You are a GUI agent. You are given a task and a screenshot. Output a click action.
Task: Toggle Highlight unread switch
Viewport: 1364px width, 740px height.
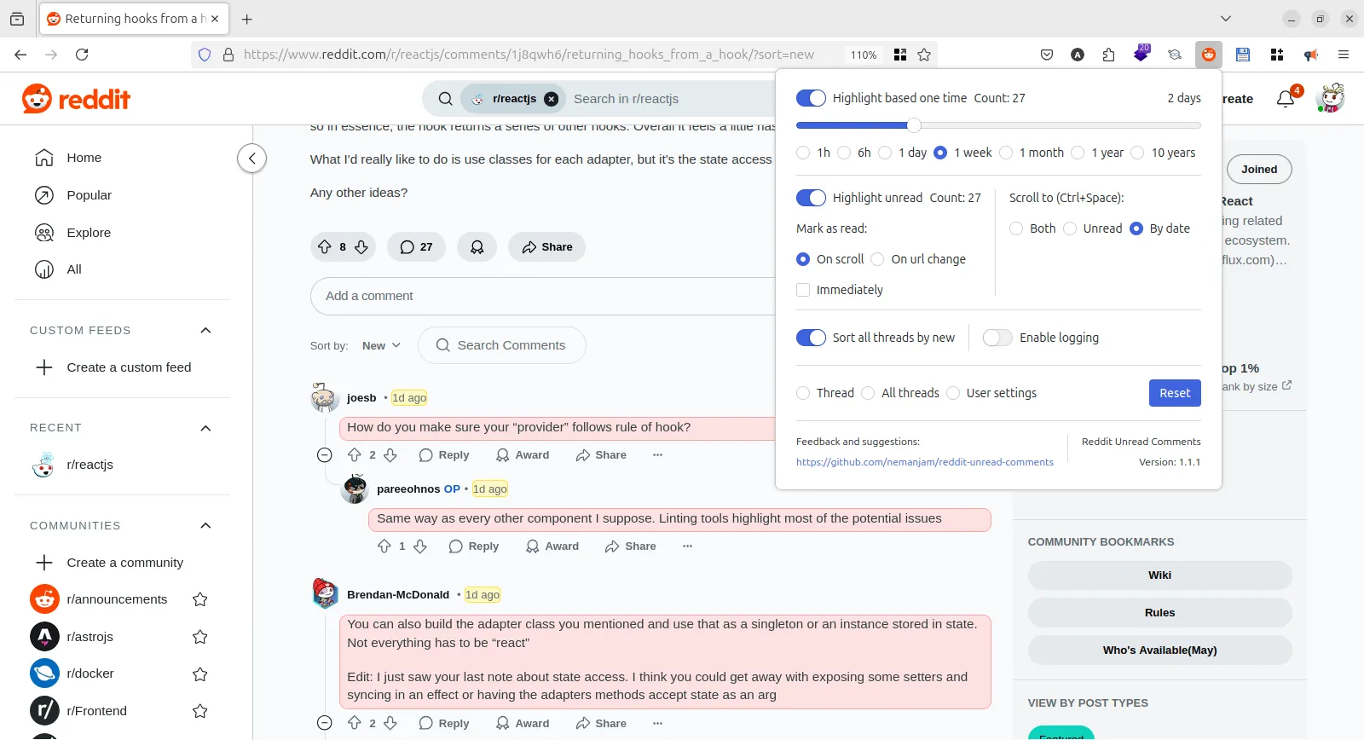coord(811,198)
